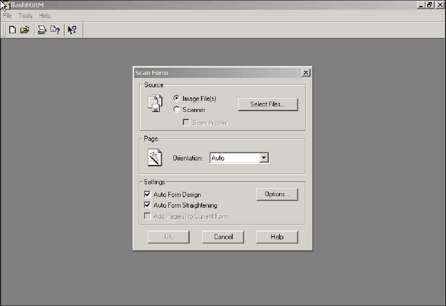Click the document with question mark icon

pos(55,30)
